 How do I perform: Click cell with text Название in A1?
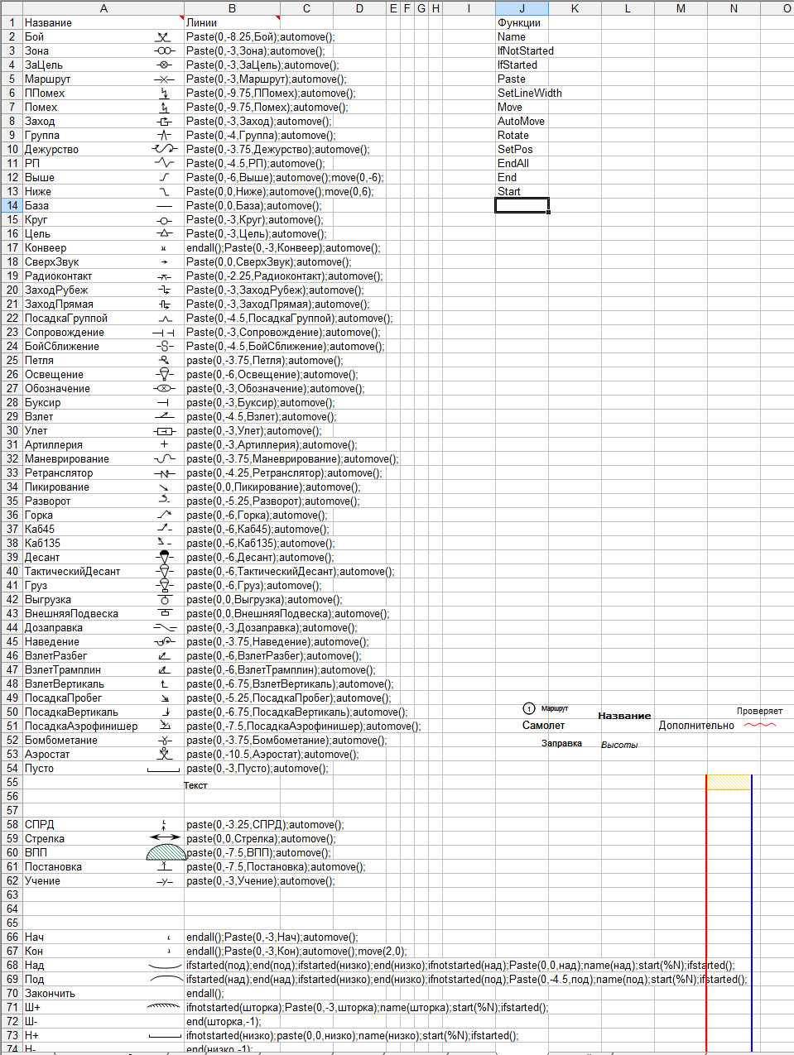click(103, 22)
